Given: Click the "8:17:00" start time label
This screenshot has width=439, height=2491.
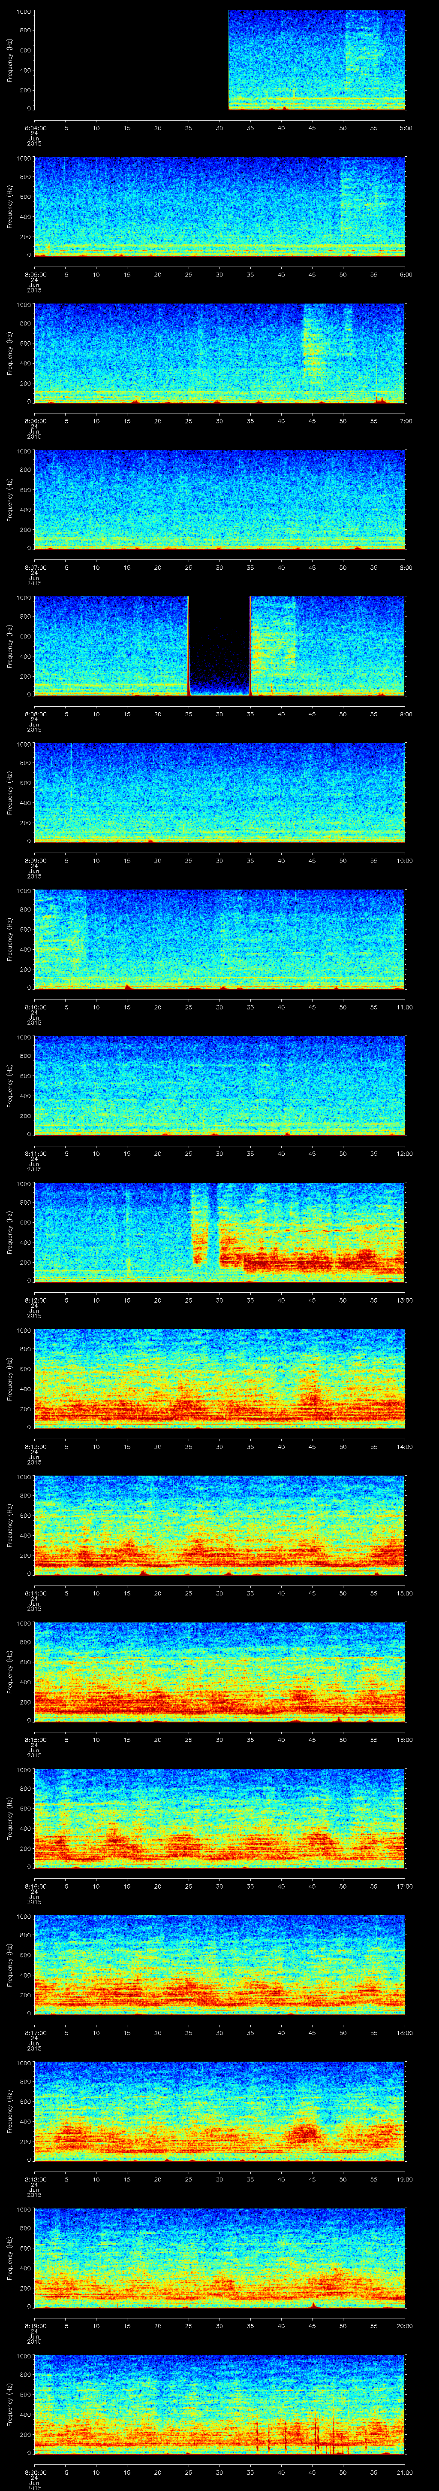Looking at the screenshot, I should pyautogui.click(x=35, y=2032).
